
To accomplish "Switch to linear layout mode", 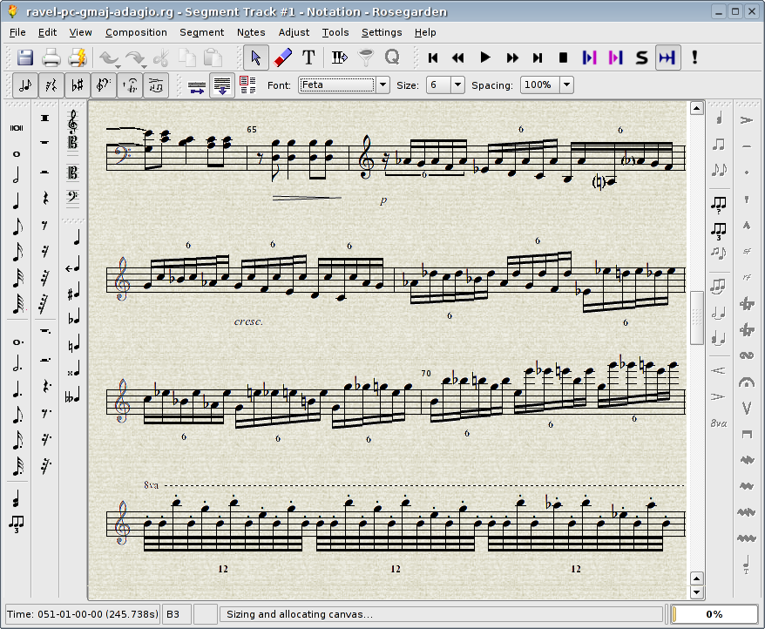I will pos(196,86).
